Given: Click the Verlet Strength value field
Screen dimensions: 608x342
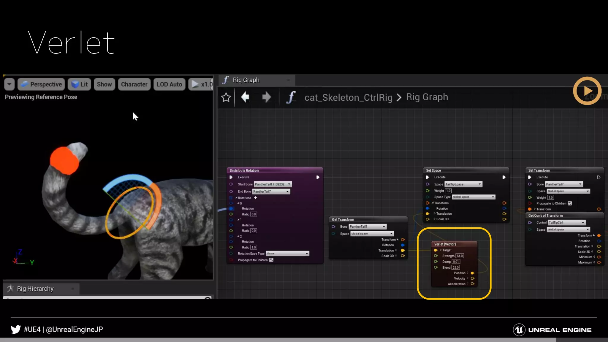Looking at the screenshot, I should click(x=460, y=256).
